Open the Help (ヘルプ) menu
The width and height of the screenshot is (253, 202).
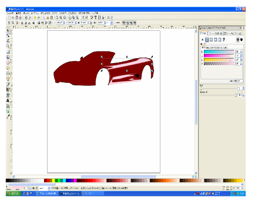point(95,13)
